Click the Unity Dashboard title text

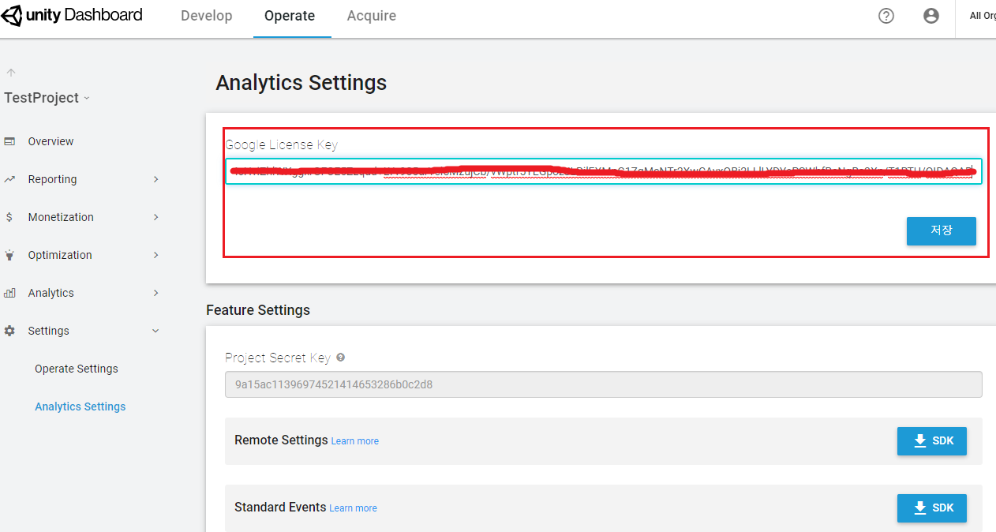pyautogui.click(x=84, y=15)
